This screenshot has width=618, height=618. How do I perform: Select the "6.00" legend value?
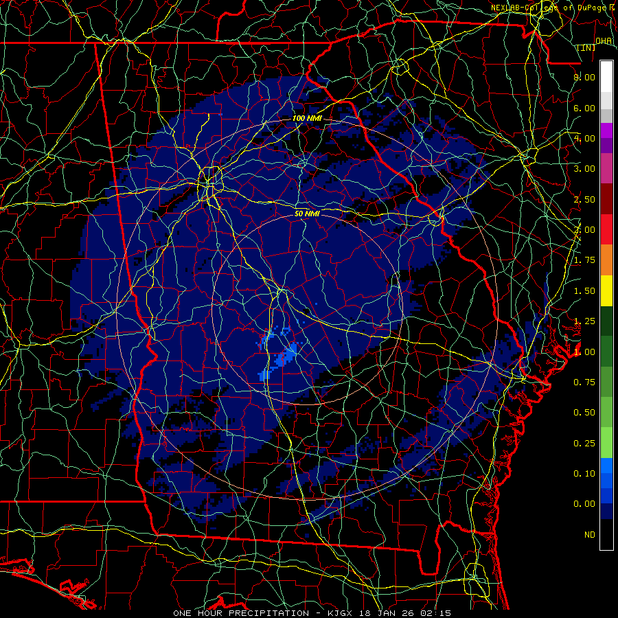tap(584, 108)
